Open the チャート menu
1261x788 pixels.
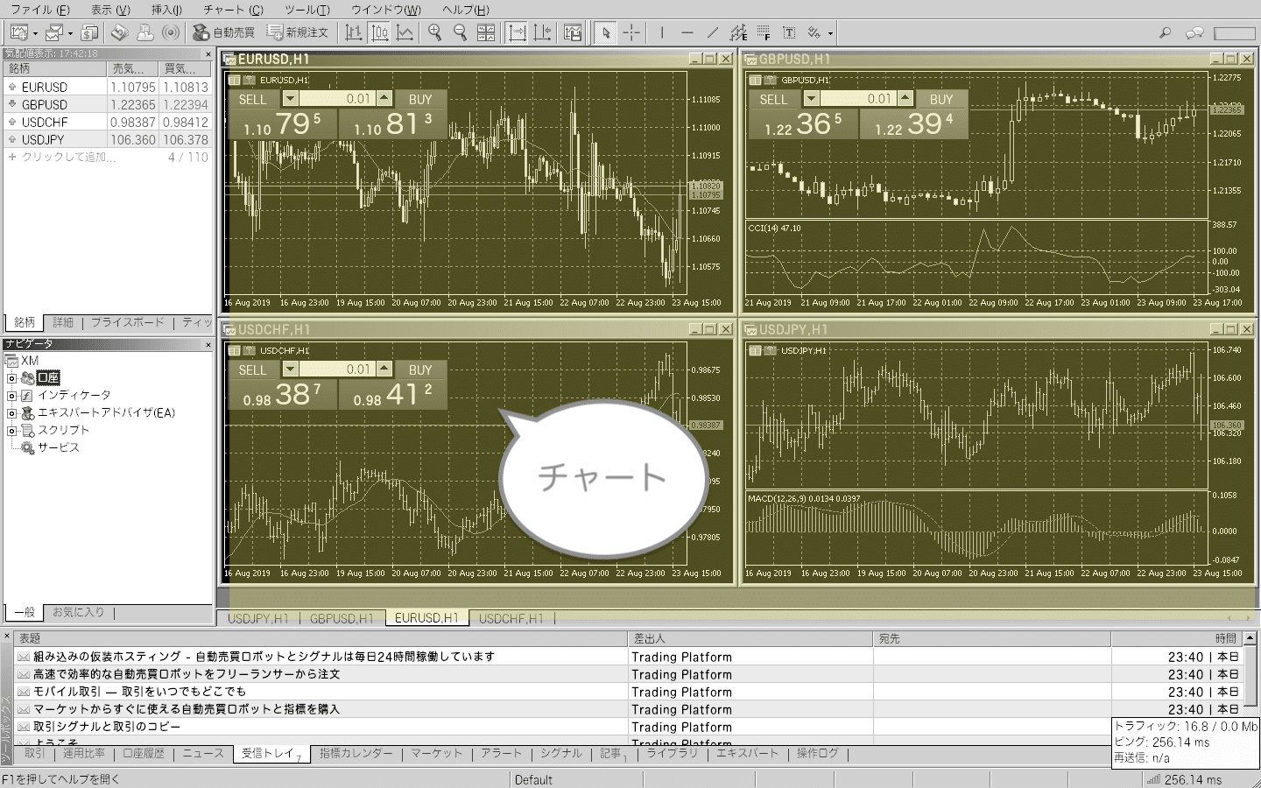233,10
